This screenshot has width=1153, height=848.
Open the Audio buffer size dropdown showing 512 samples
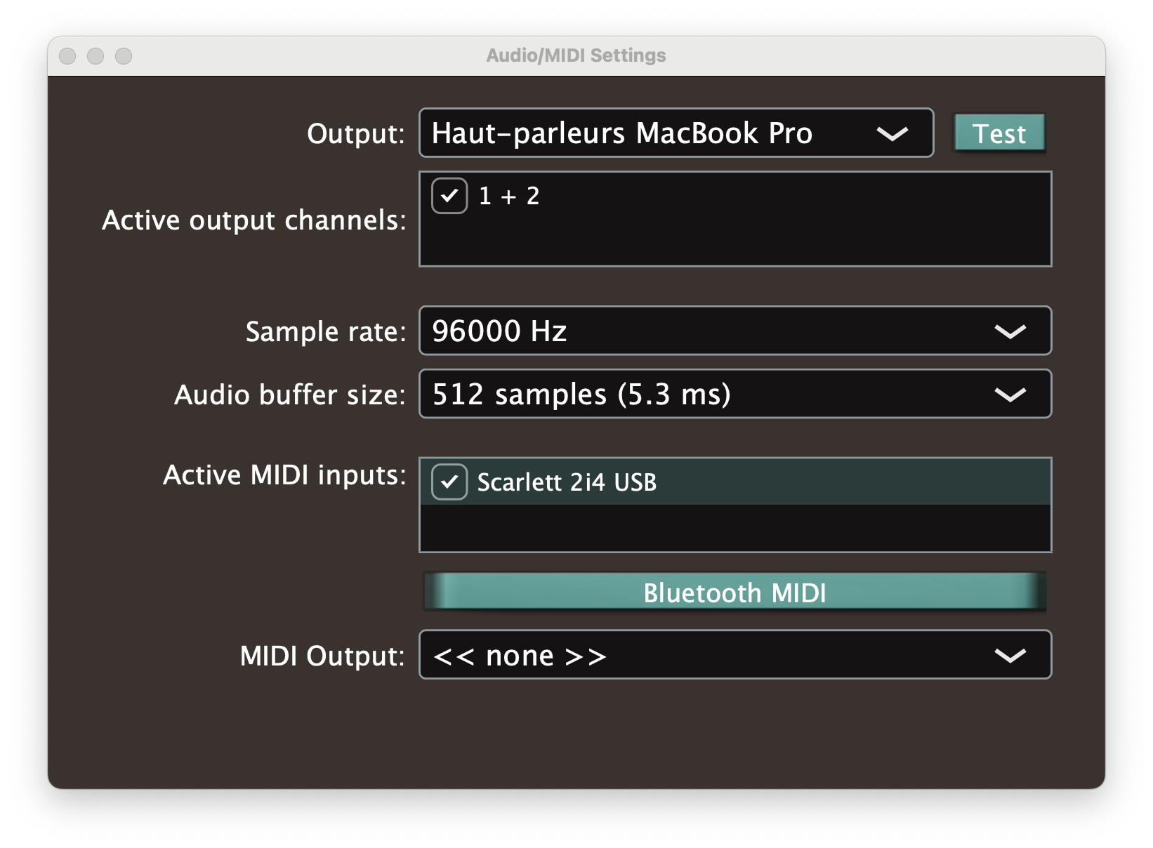click(x=702, y=394)
